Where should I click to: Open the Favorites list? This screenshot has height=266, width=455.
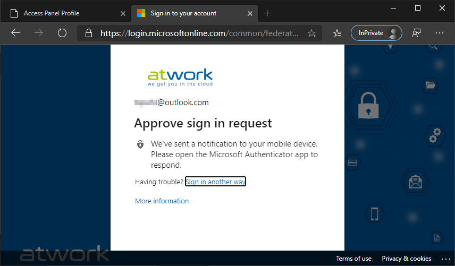337,33
